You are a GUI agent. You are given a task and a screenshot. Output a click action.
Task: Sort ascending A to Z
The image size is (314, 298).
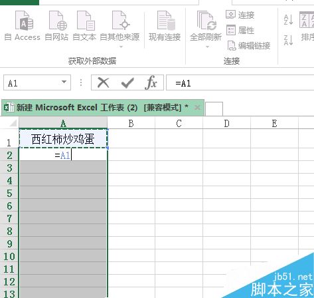tap(288, 19)
